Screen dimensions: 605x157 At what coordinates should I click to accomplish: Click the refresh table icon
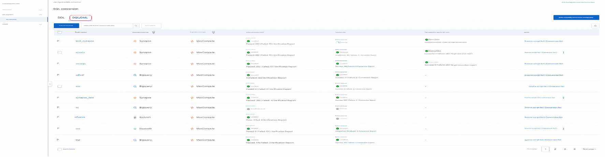[595, 26]
